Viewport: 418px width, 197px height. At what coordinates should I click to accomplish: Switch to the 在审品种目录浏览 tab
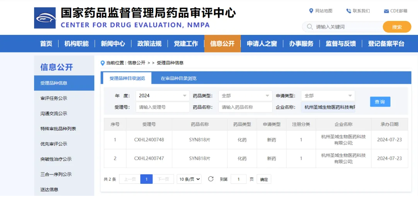(178, 78)
